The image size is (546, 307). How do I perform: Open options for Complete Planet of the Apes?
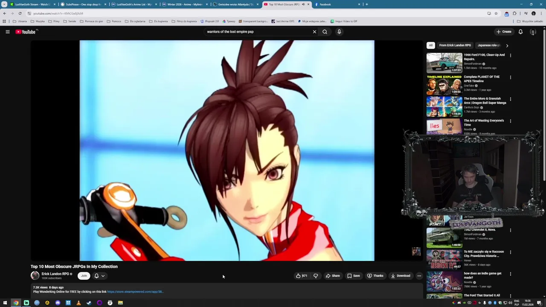(510, 78)
